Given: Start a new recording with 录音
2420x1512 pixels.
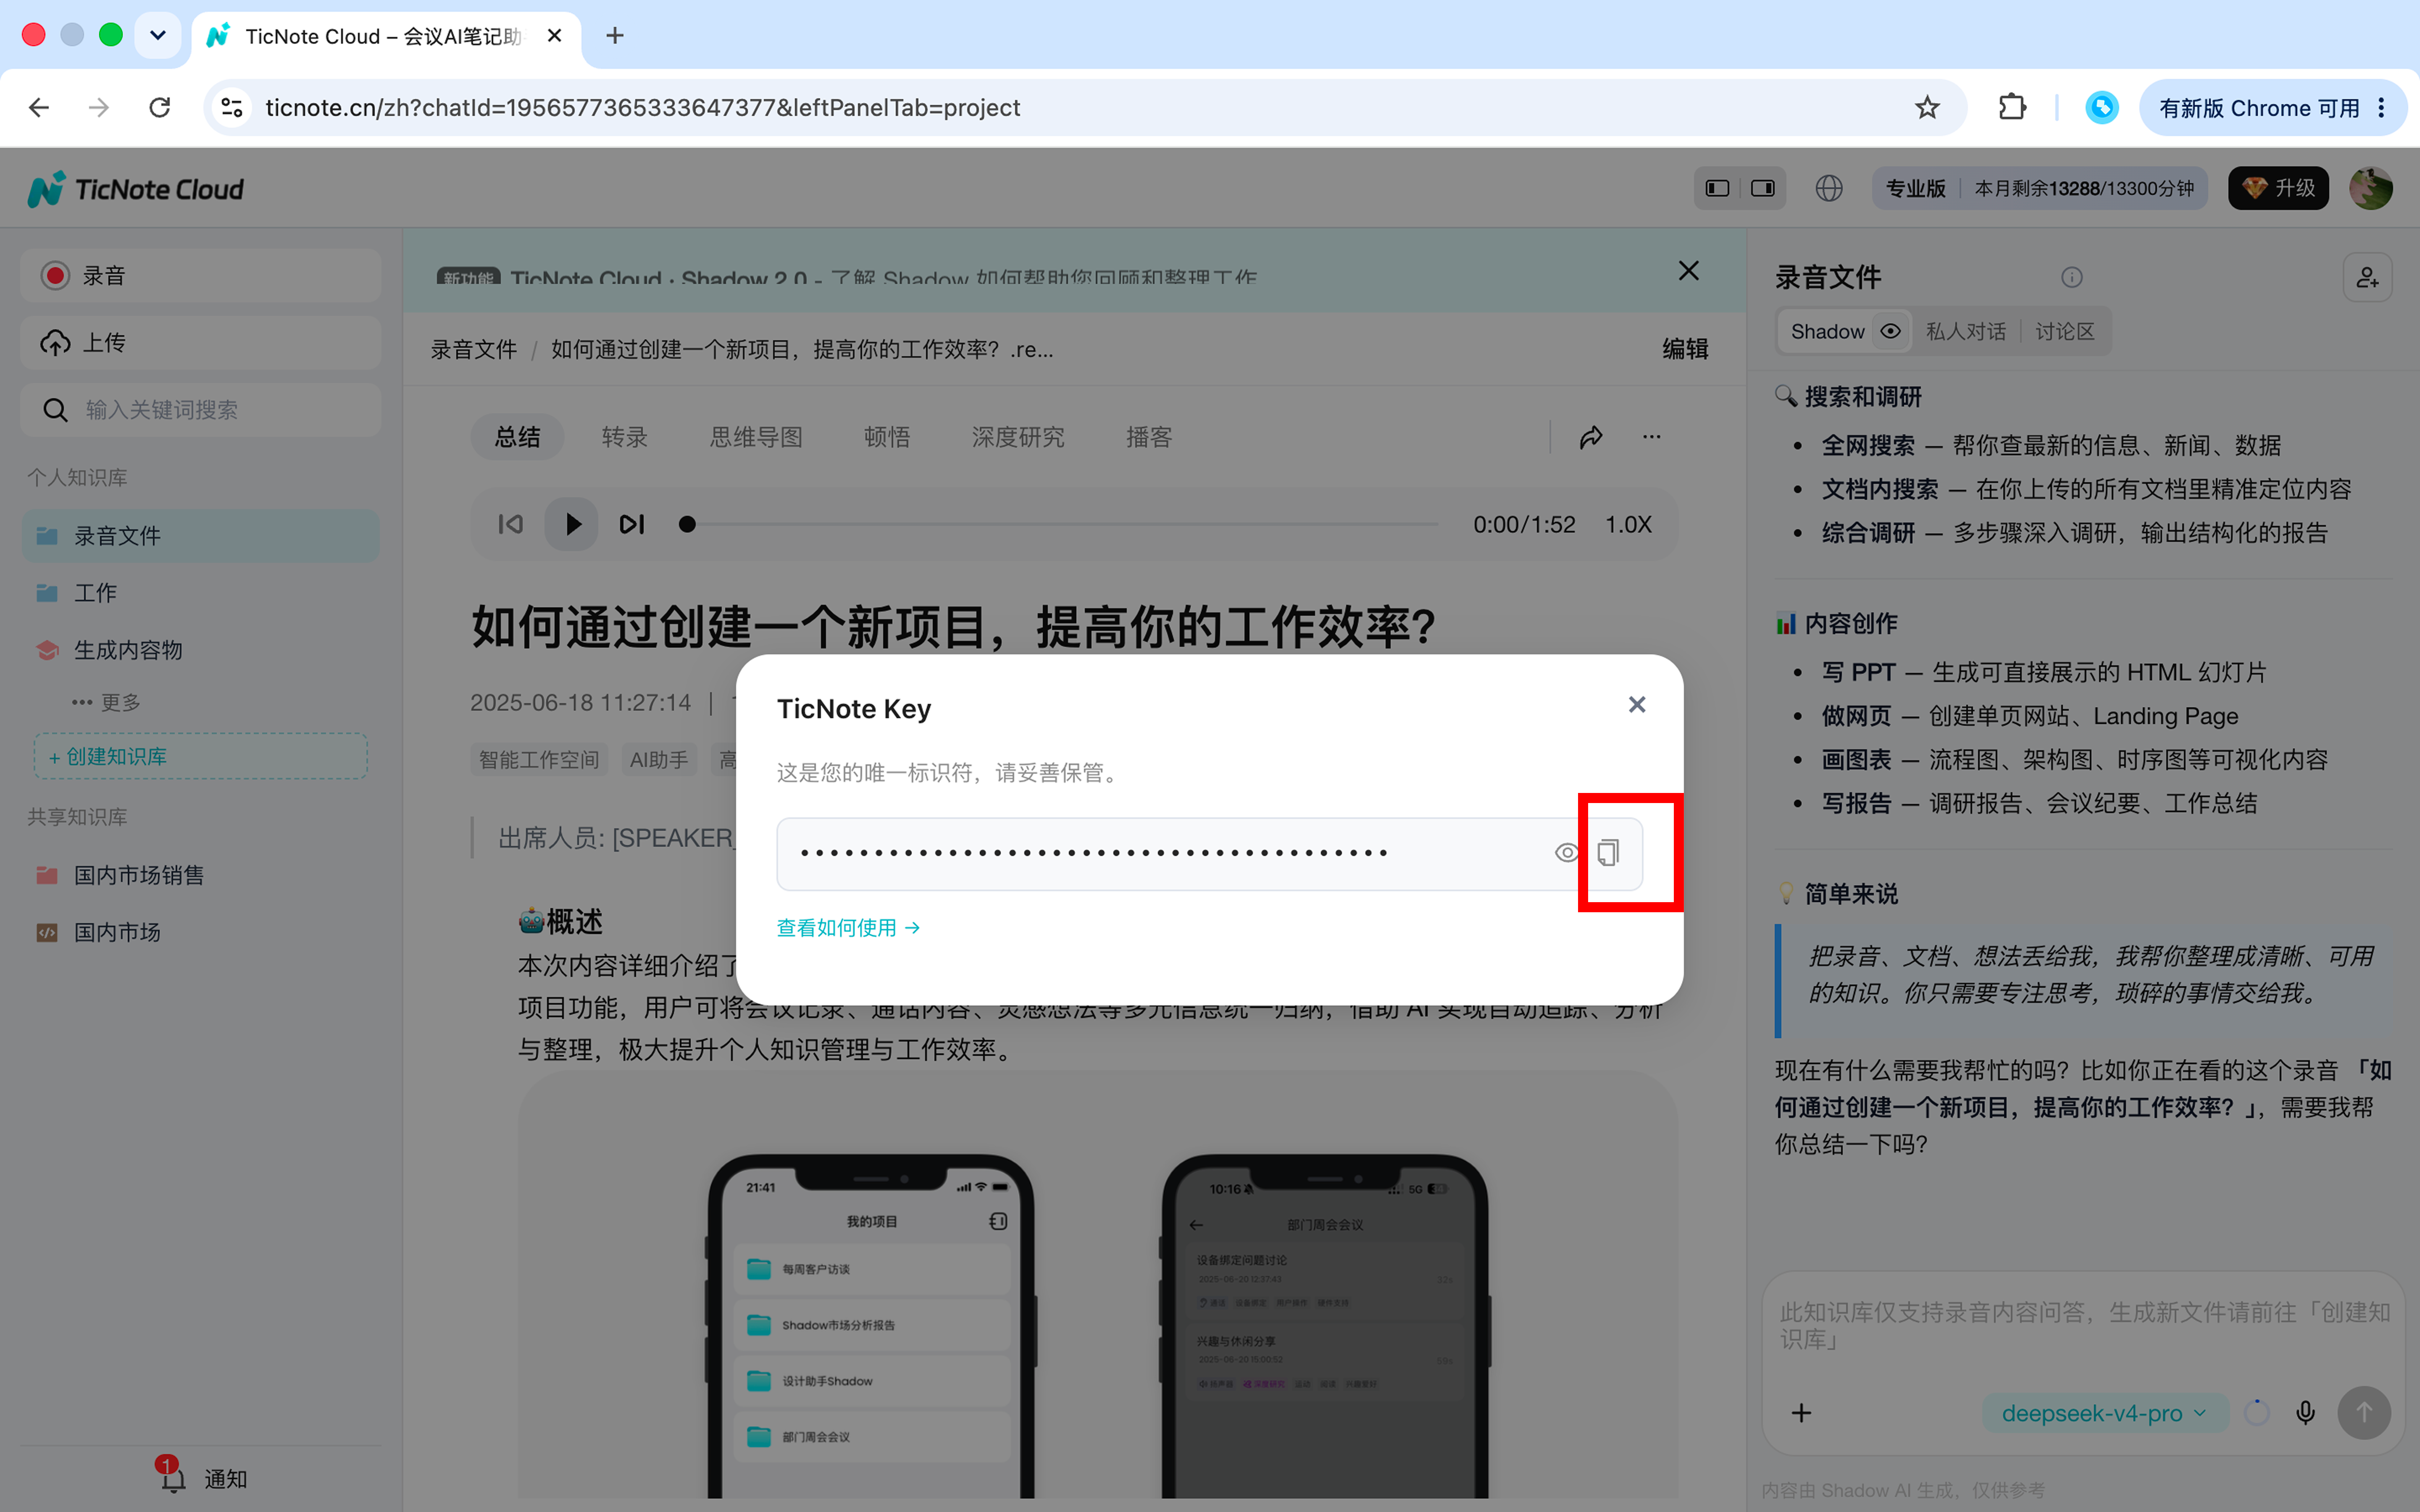Looking at the screenshot, I should [x=200, y=276].
